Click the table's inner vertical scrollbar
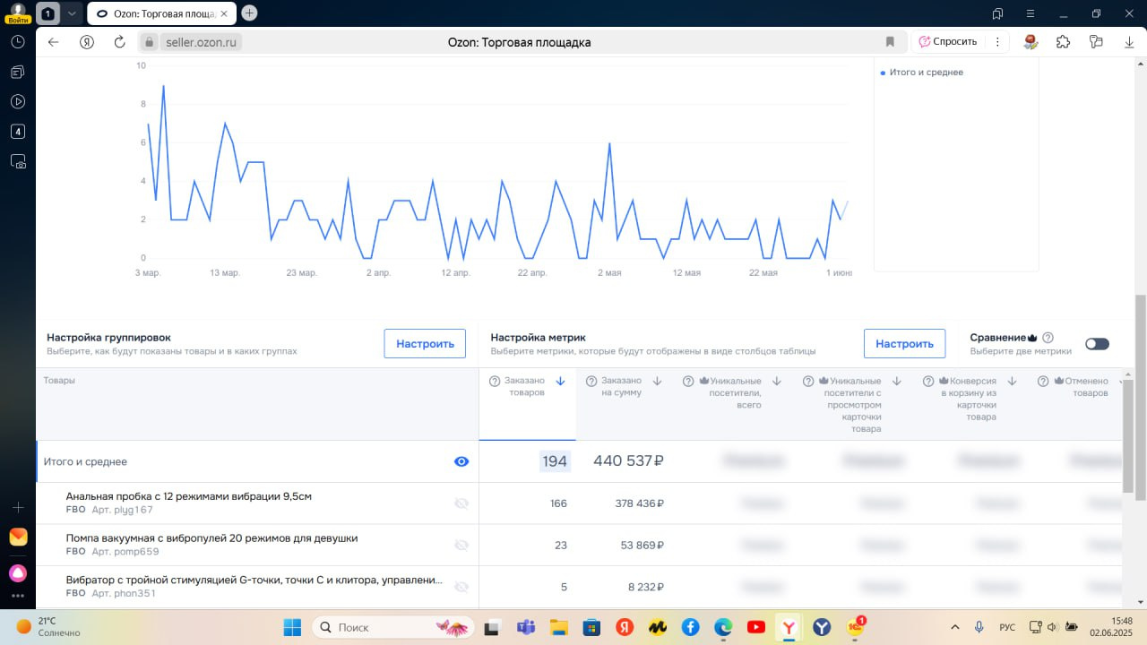 [x=1127, y=435]
